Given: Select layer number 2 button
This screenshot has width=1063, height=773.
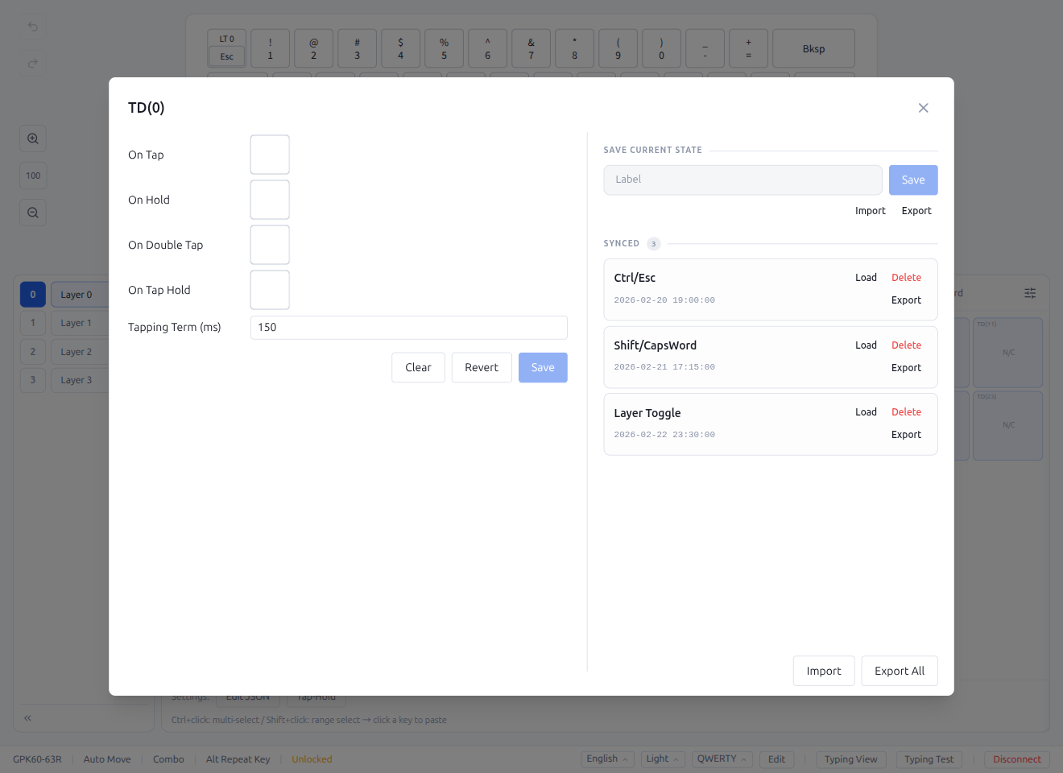Looking at the screenshot, I should coord(33,352).
